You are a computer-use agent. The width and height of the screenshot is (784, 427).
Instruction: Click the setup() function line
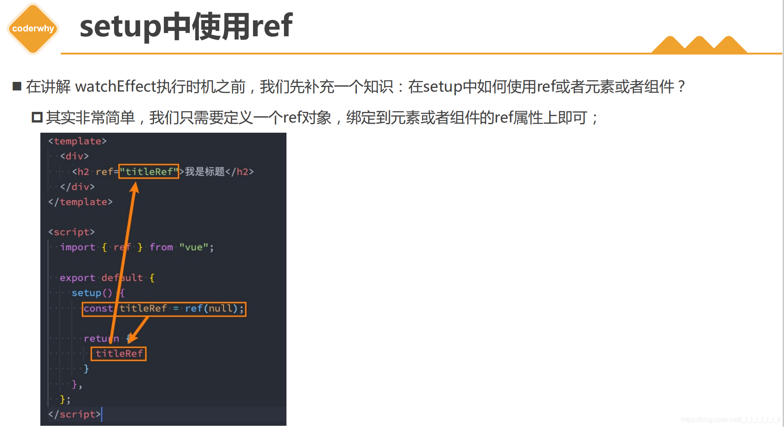(98, 293)
